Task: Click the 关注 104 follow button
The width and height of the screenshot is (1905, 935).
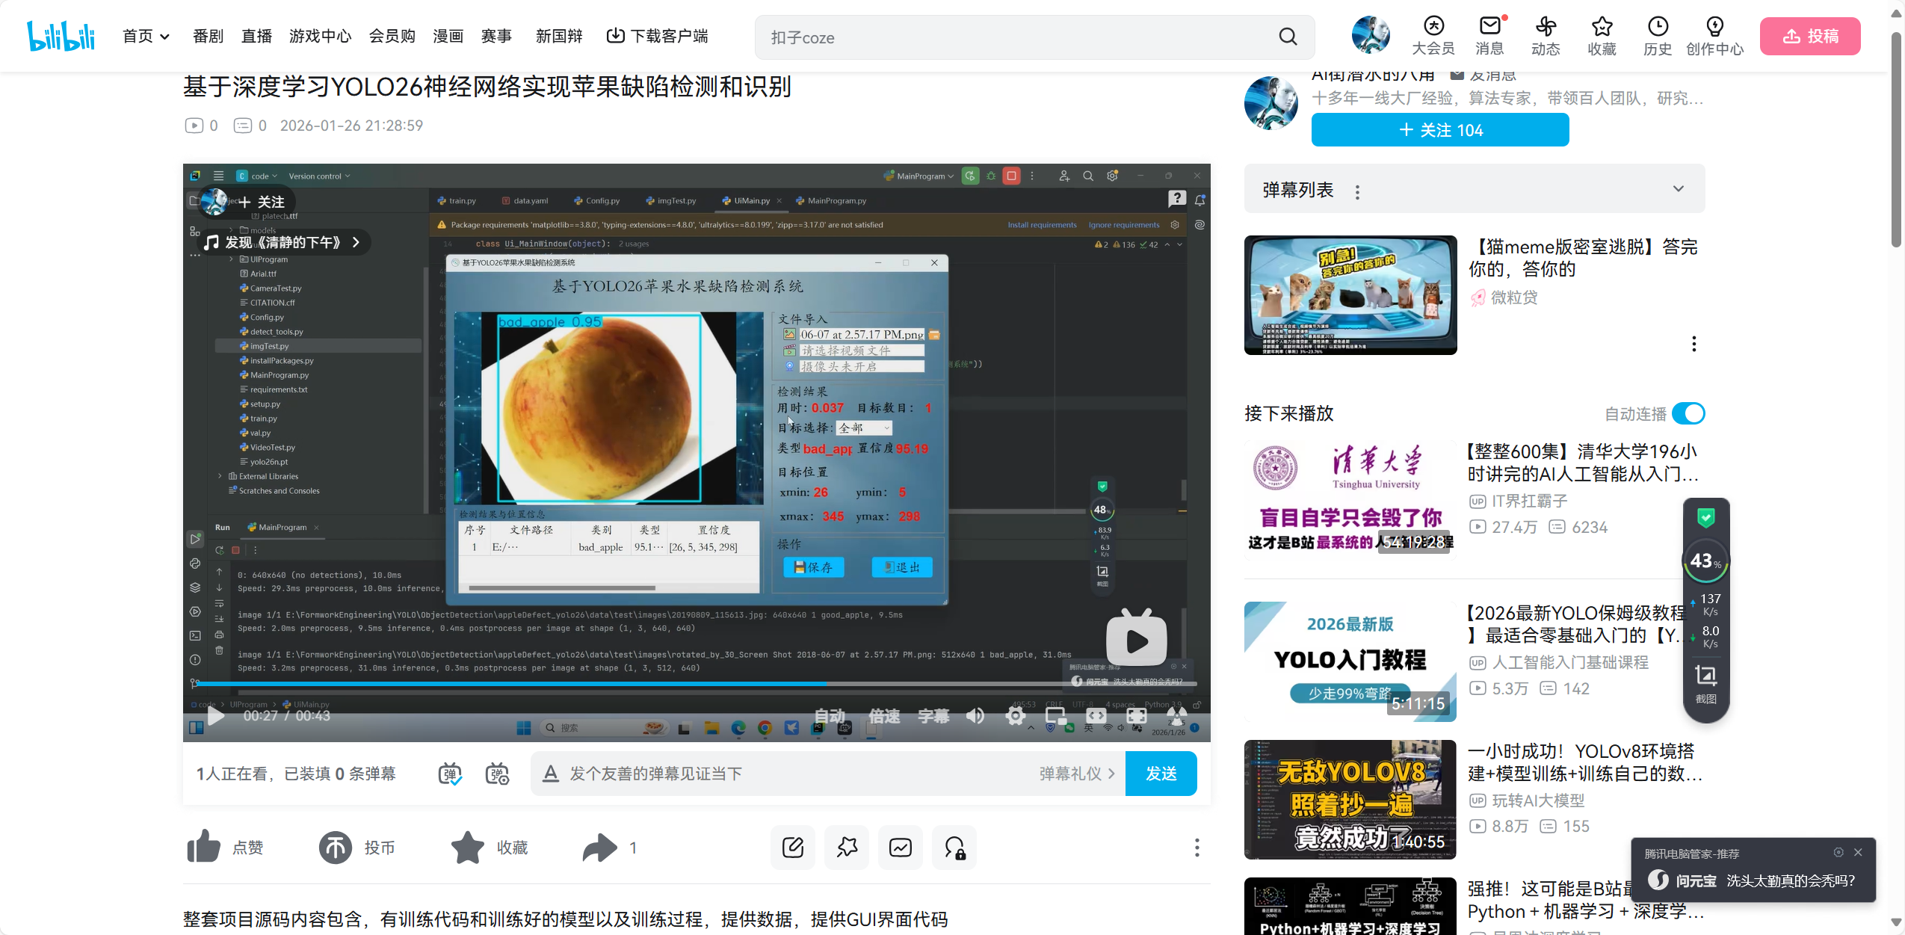Action: tap(1439, 130)
